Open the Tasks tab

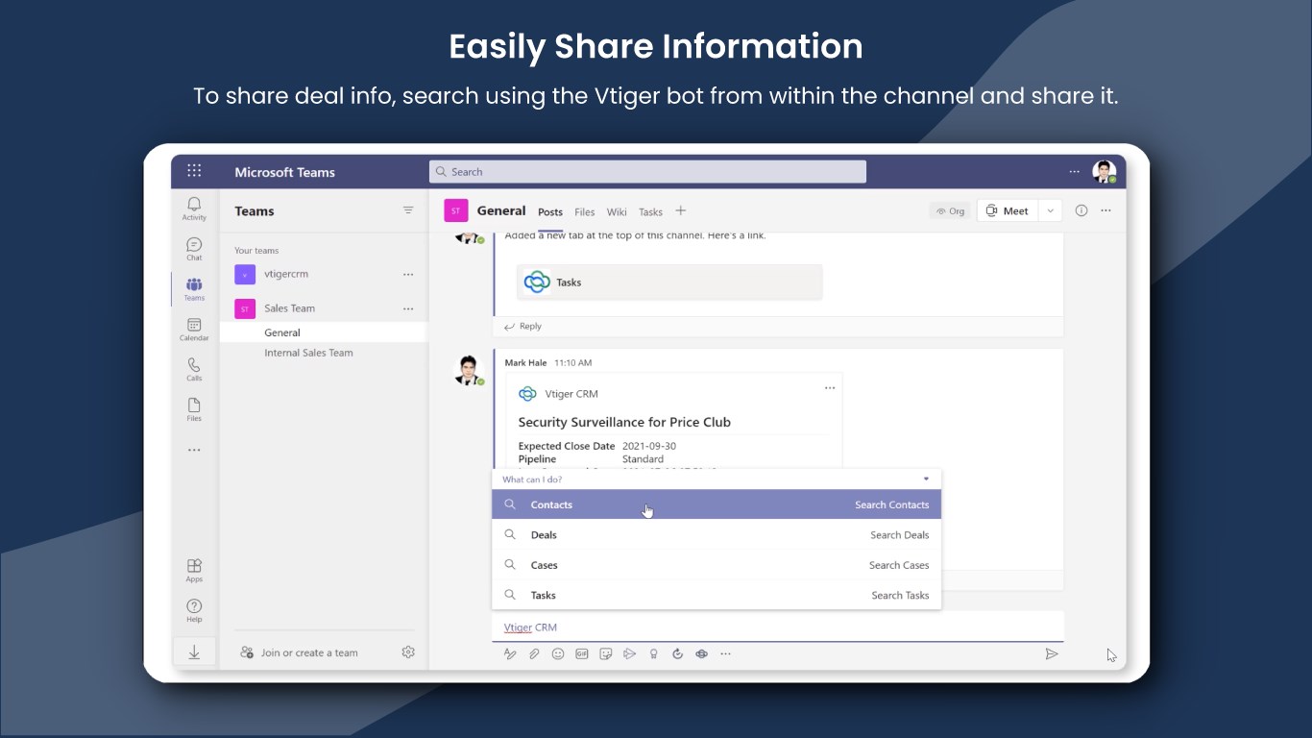[650, 211]
